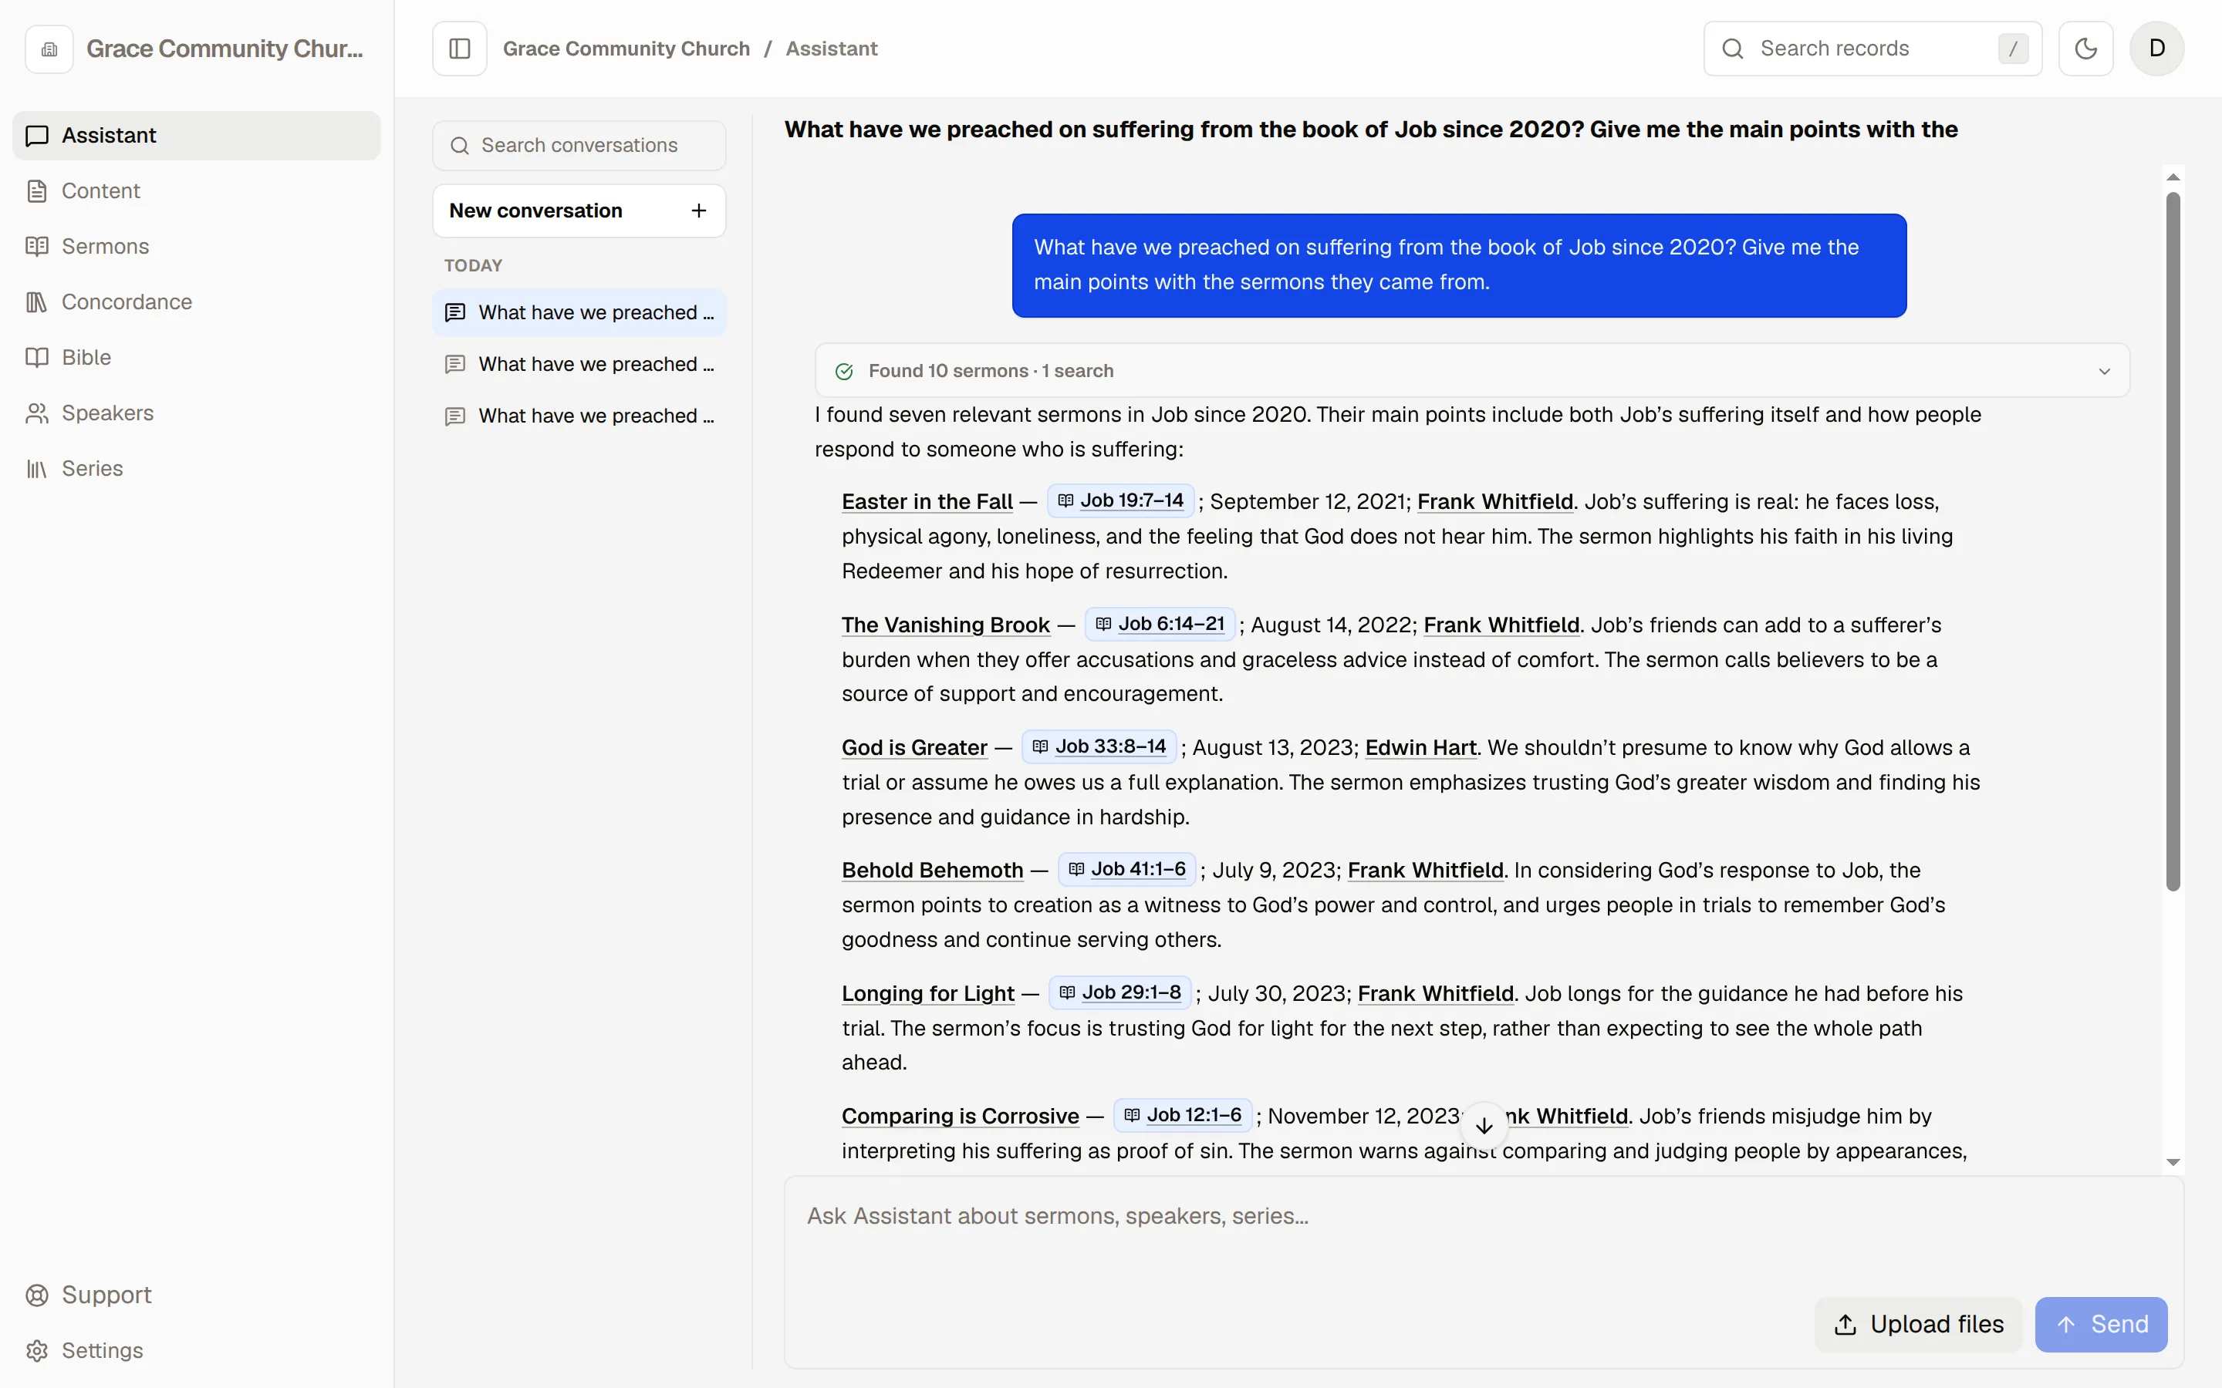Click the plus icon in New conversation

699,211
